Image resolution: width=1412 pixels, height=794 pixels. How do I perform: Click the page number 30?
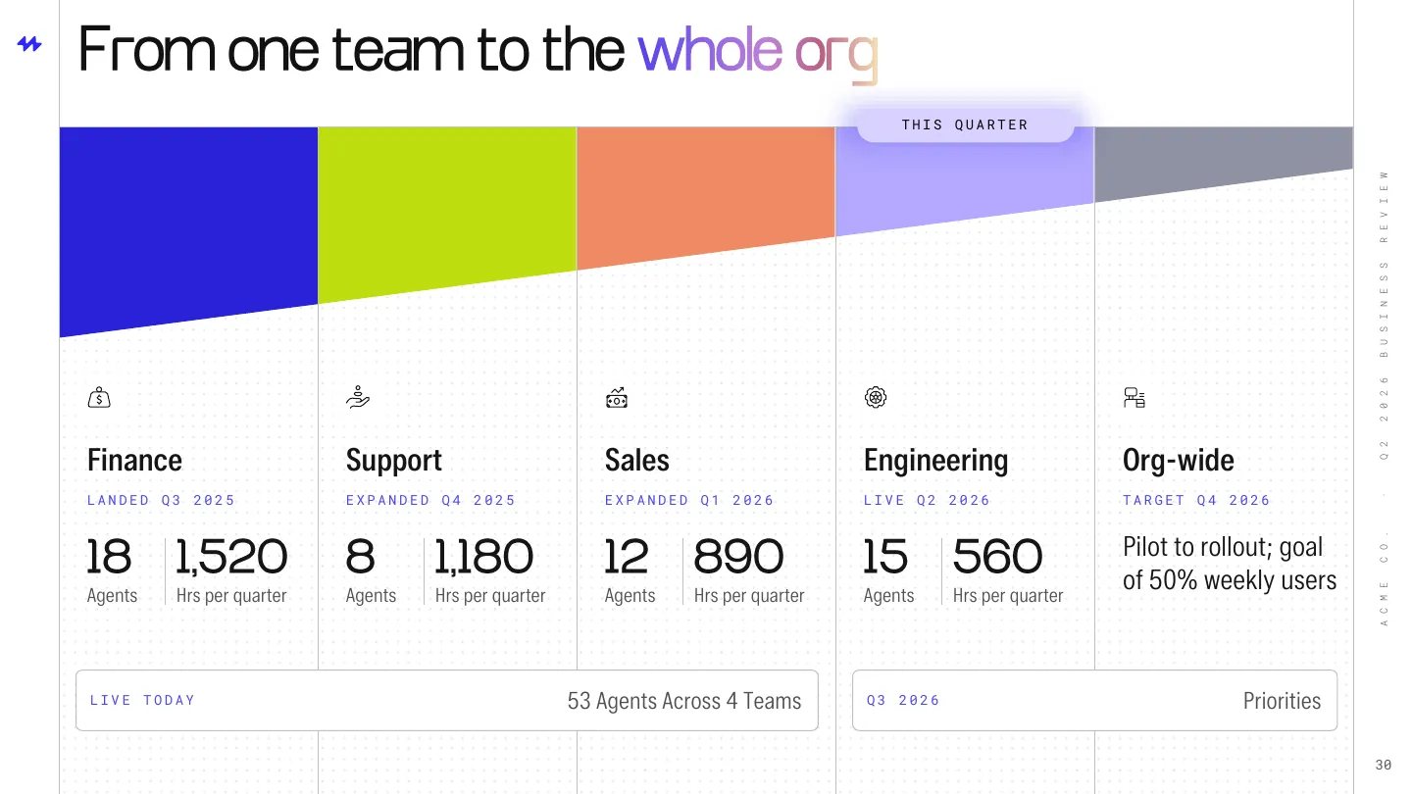click(1384, 765)
